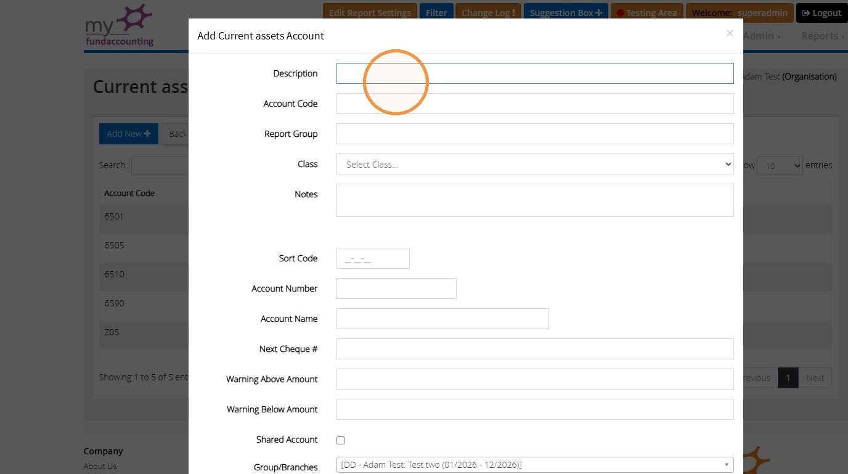
Task: Click the Welcome superadmin label
Action: pyautogui.click(x=740, y=13)
